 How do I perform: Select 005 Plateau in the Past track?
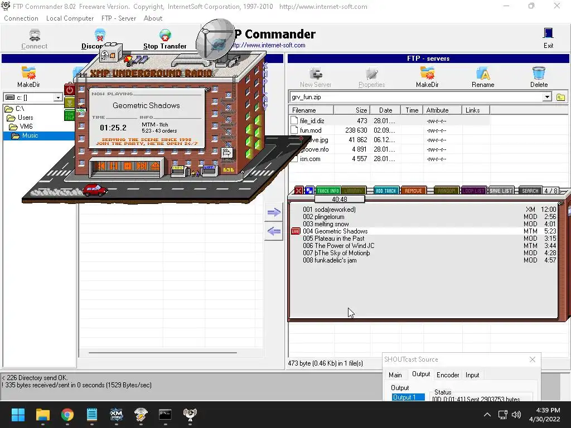pyautogui.click(x=429, y=239)
